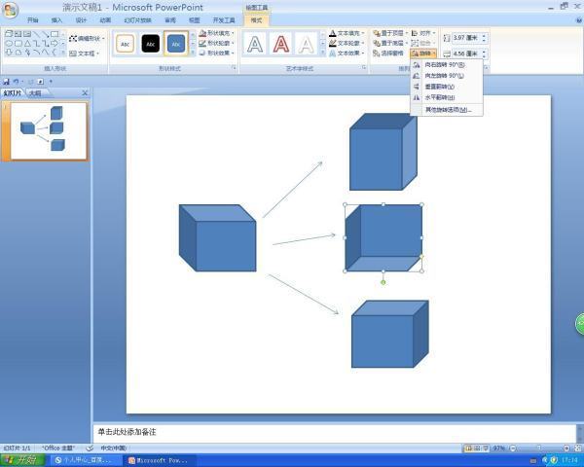This screenshot has height=467, width=584.
Task: Pick the red A WordArt style
Action: tap(281, 44)
